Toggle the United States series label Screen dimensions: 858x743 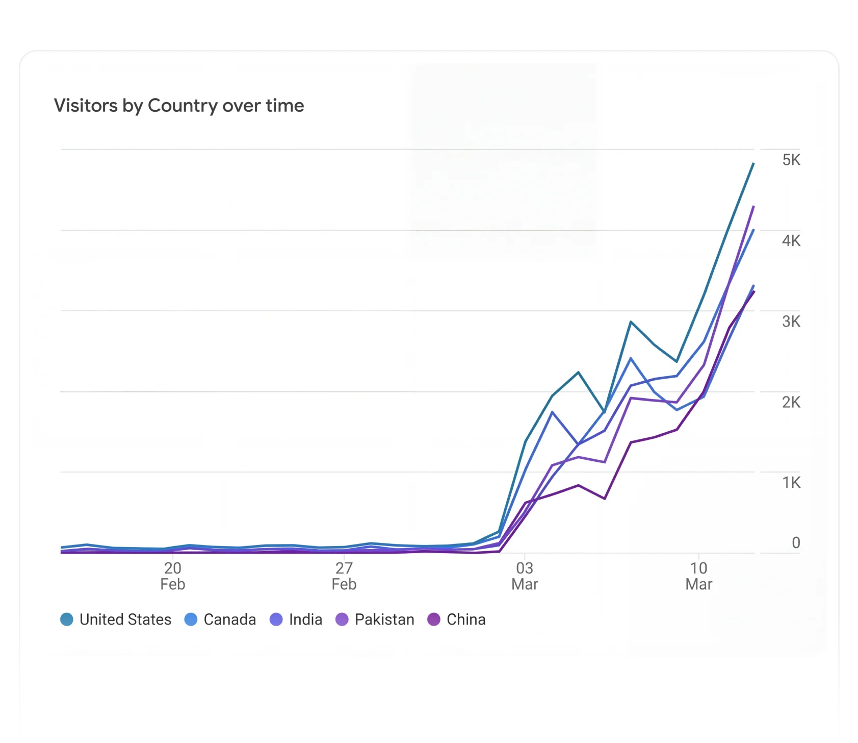(x=125, y=620)
